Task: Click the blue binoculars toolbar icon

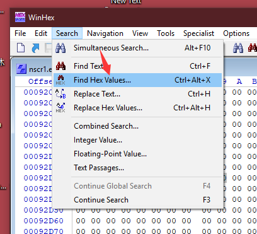Action: pos(238,48)
